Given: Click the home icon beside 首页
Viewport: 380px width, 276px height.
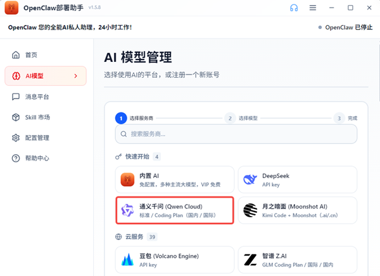Looking at the screenshot, I should click(16, 55).
